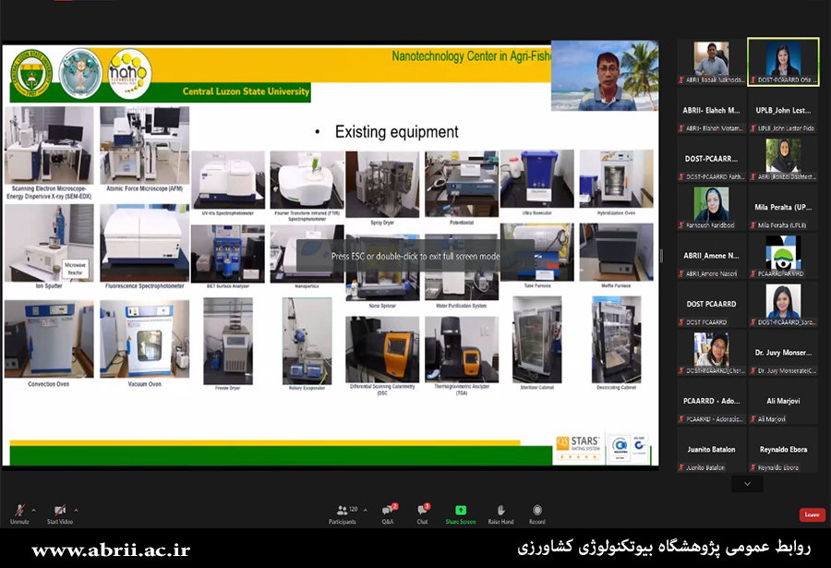831x568 pixels.
Task: Click the Spray Dryer photo
Action: coord(382,185)
